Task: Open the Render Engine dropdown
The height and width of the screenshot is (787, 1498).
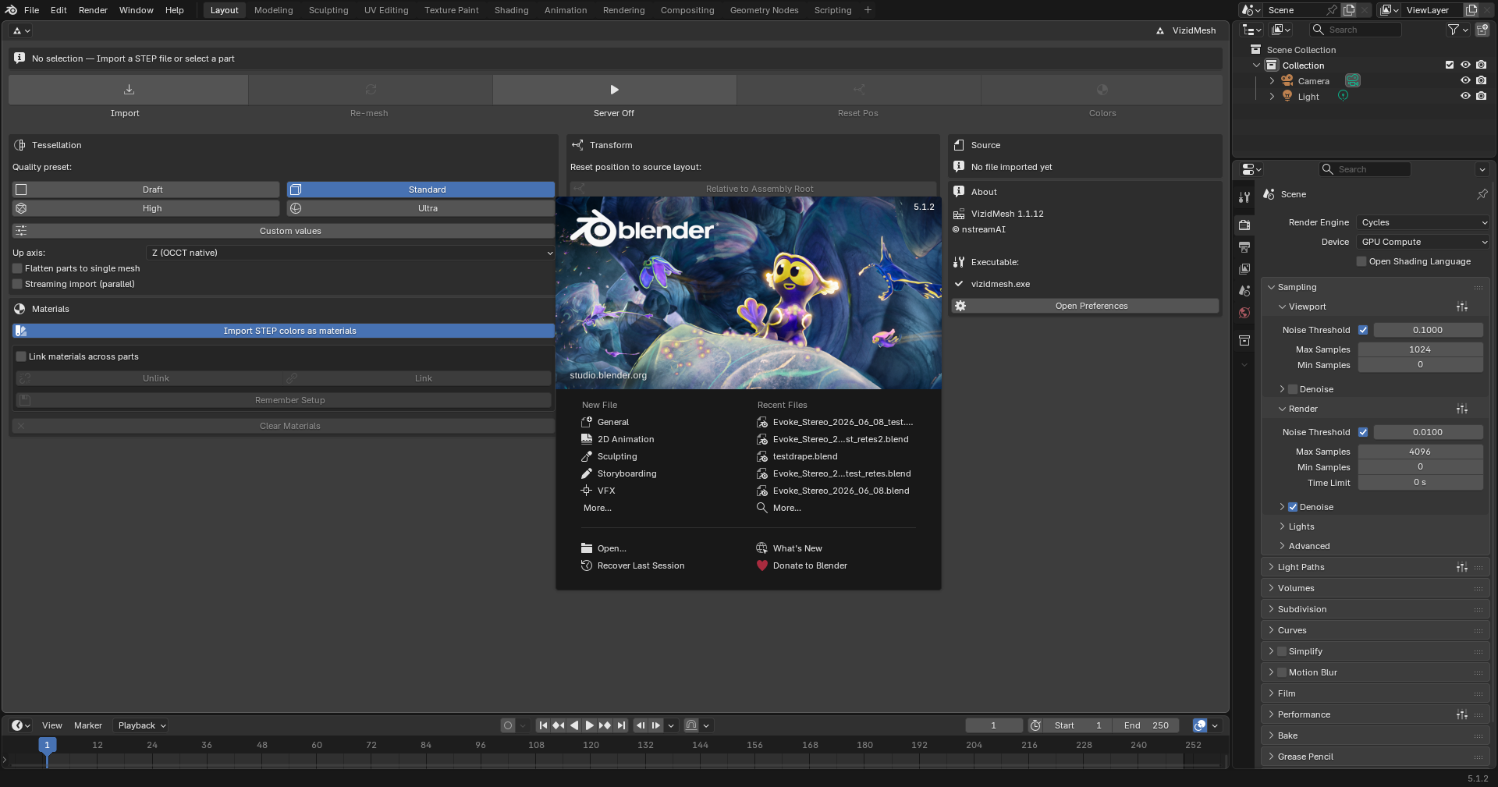Action: tap(1424, 222)
